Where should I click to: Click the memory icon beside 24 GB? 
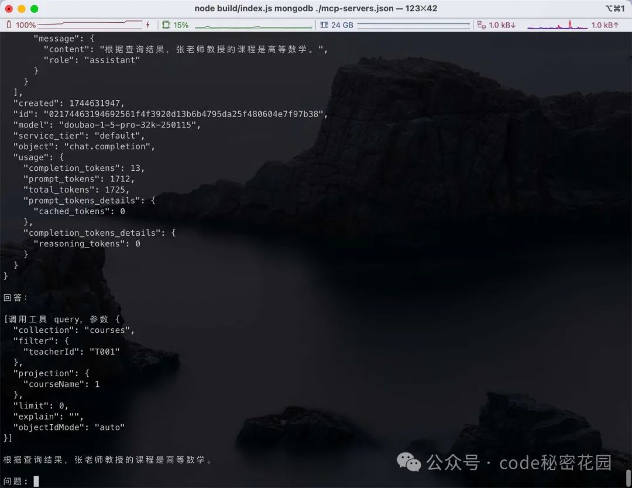(x=324, y=25)
